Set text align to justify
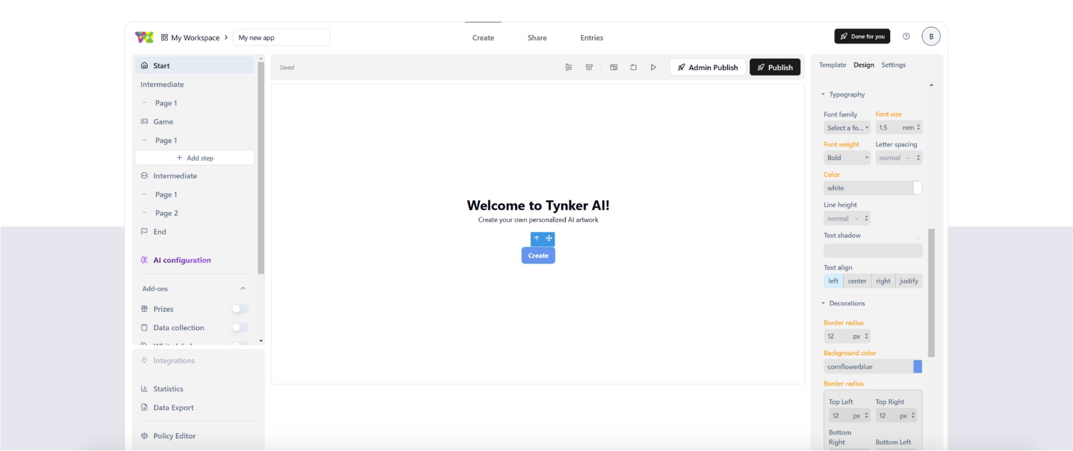Image resolution: width=1073 pixels, height=451 pixels. 909,281
